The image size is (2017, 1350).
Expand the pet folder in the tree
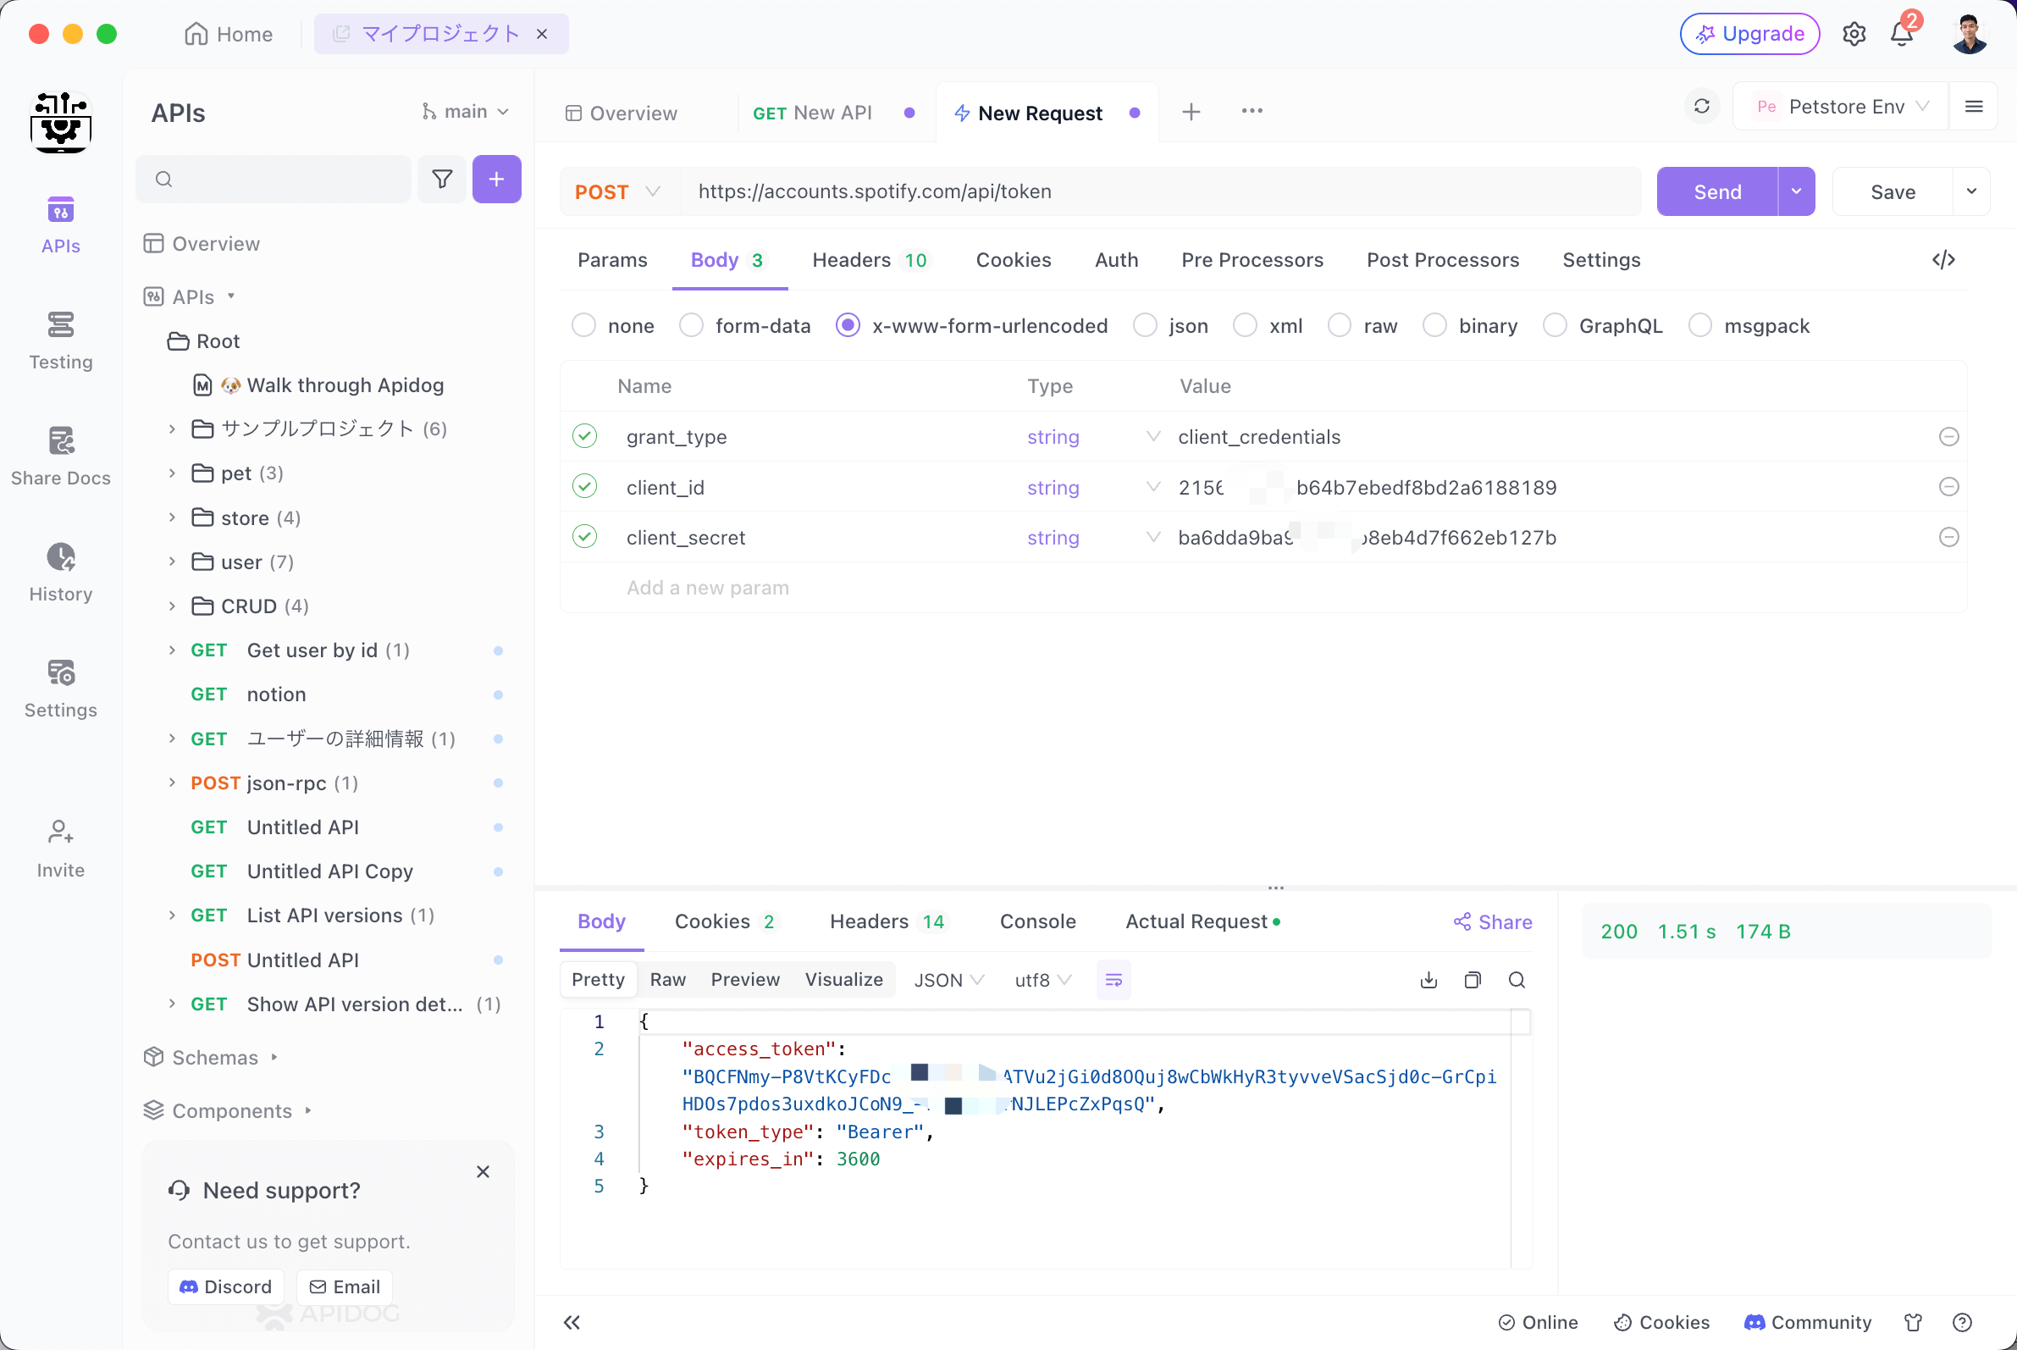(x=172, y=473)
